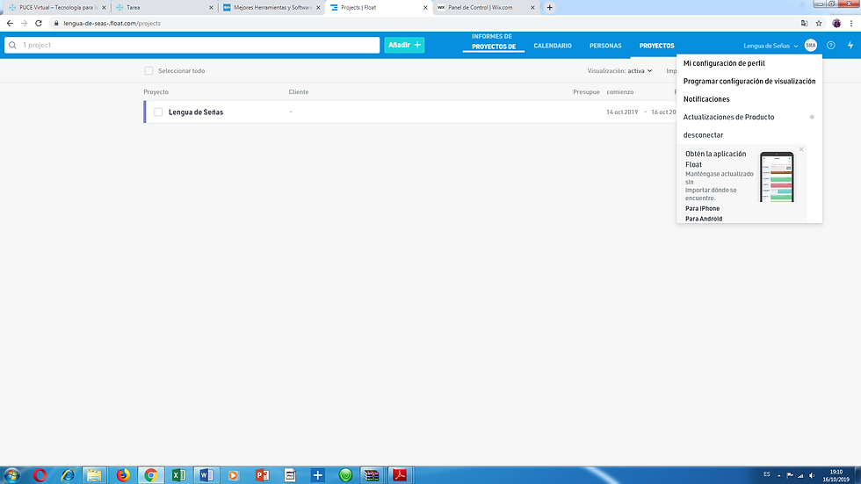Click the volume speaker icon in system tray
The height and width of the screenshot is (484, 861).
(812, 475)
